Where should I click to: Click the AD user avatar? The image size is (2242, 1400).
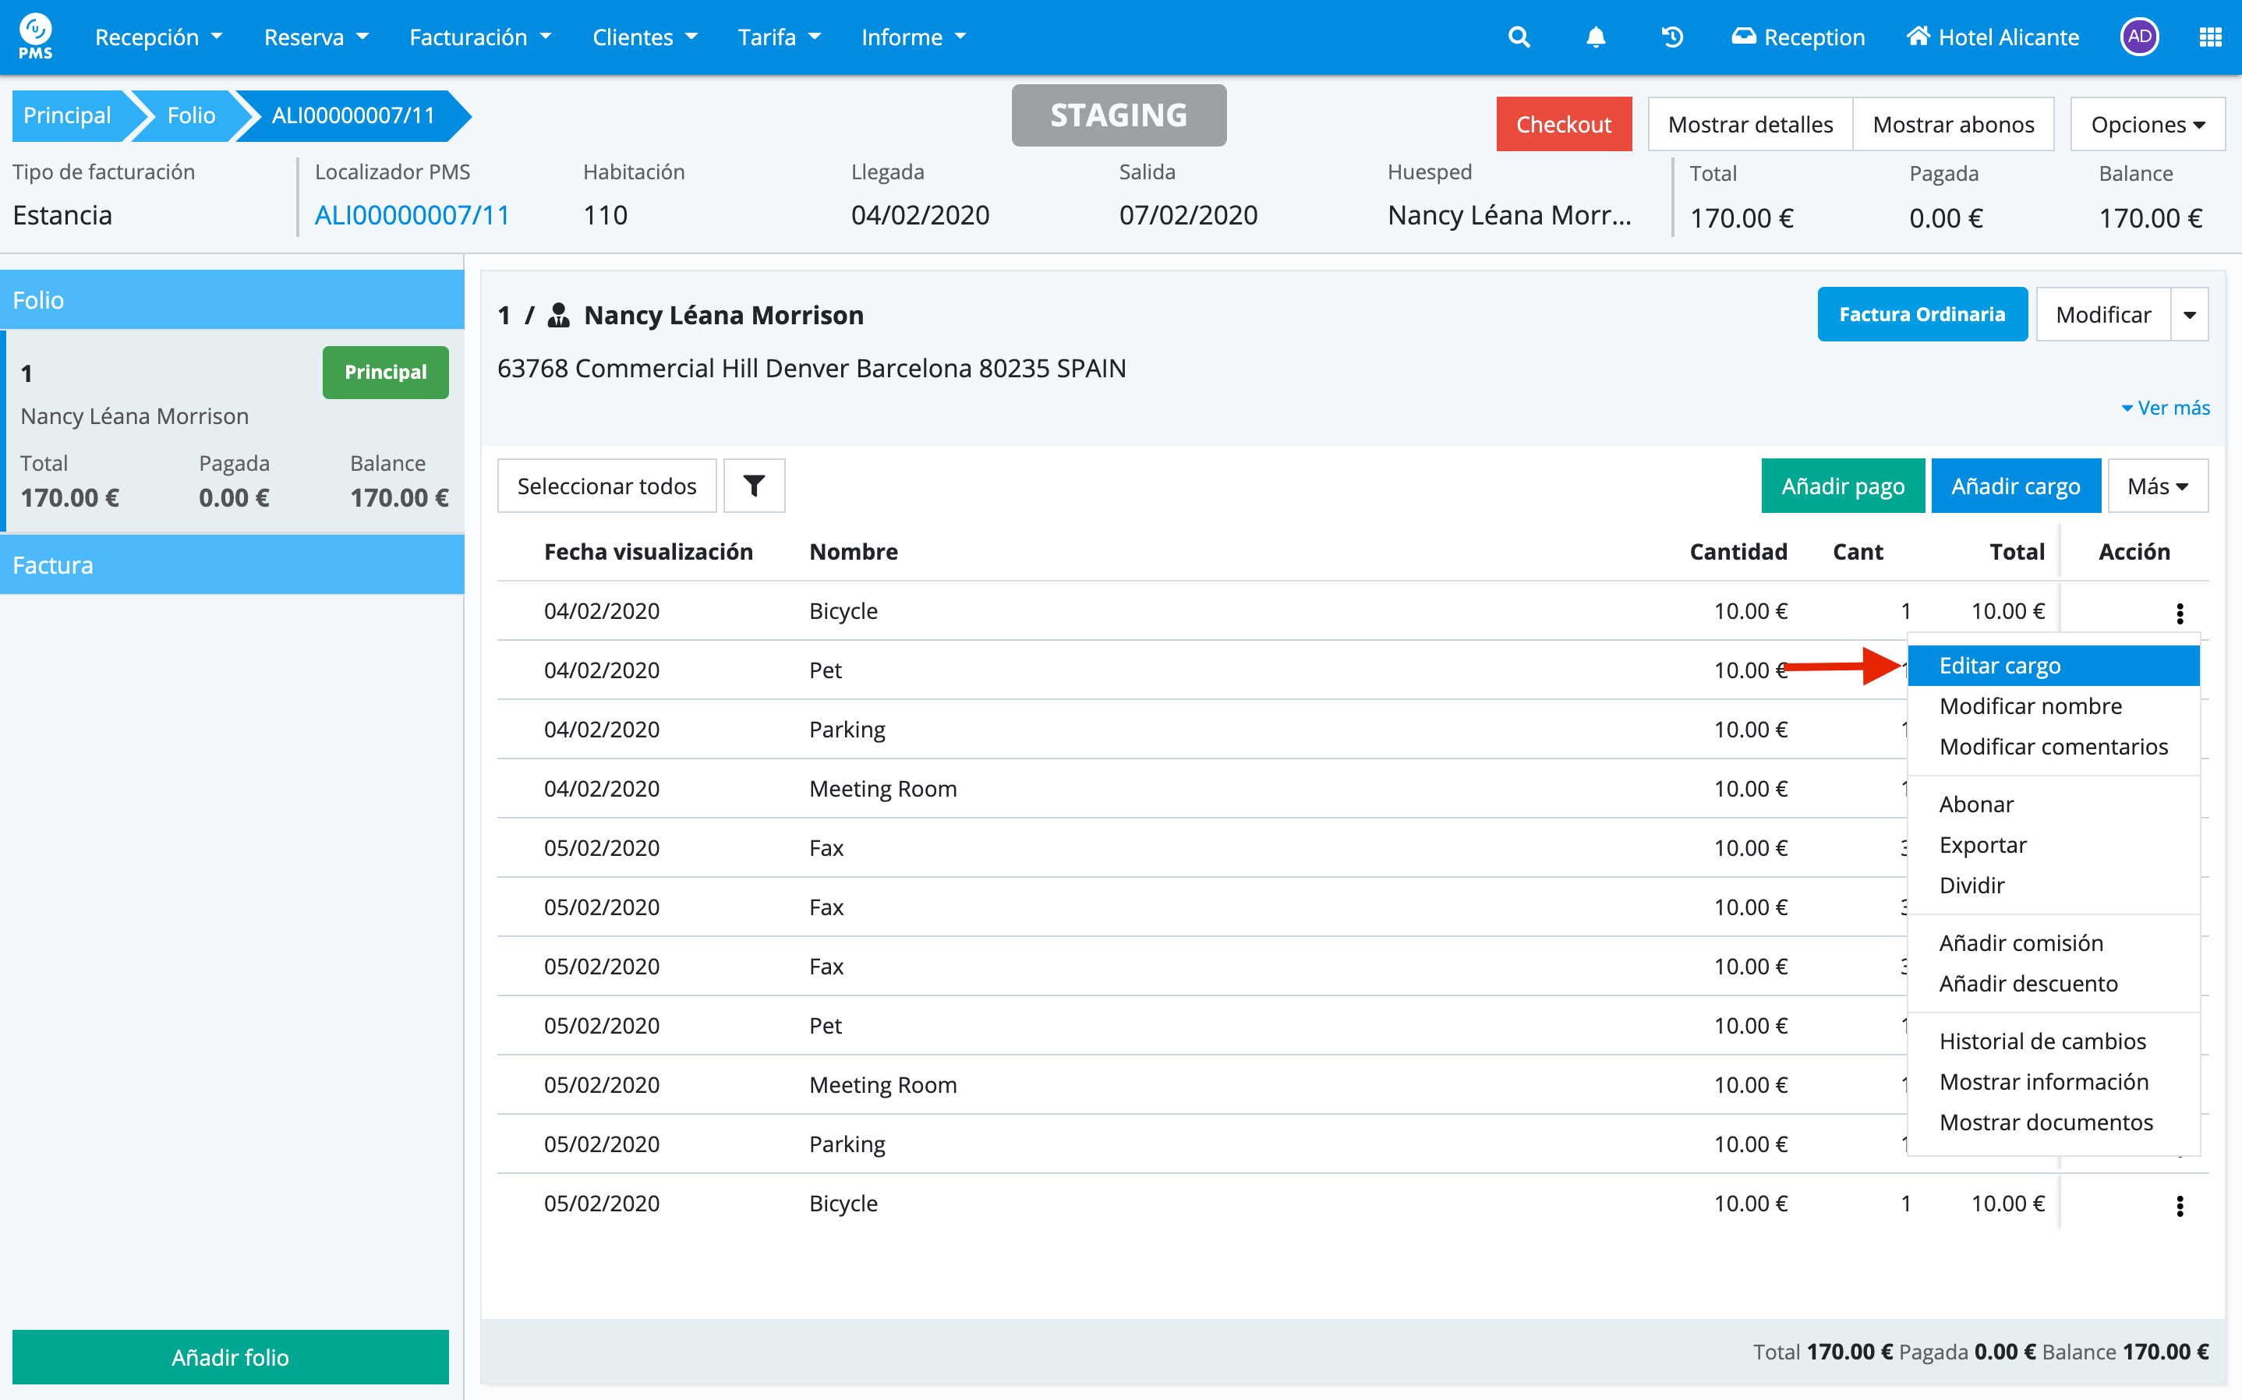[x=2138, y=37]
